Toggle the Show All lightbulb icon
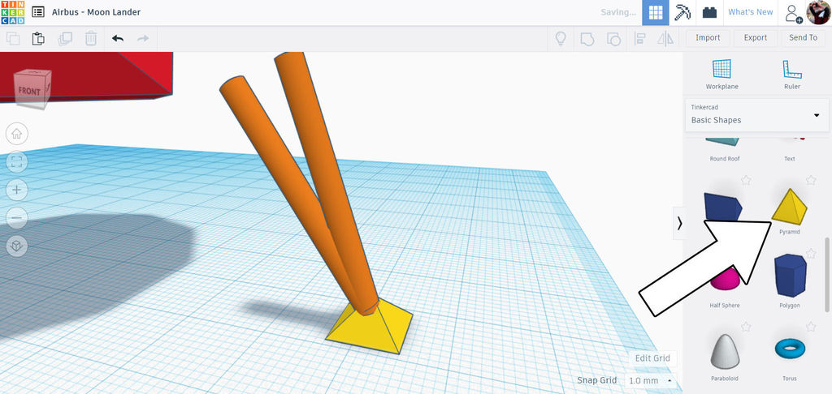Viewport: 832px width, 394px height. point(561,38)
